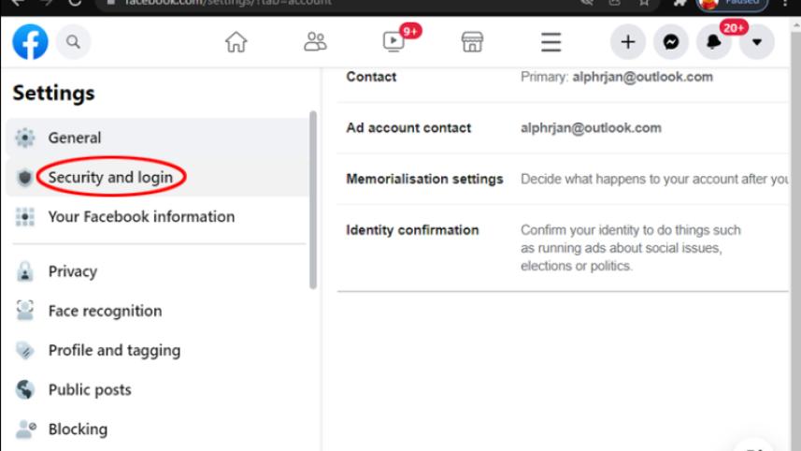Viewport: 801px width, 451px height.
Task: Open the Blocking settings
Action: [78, 429]
